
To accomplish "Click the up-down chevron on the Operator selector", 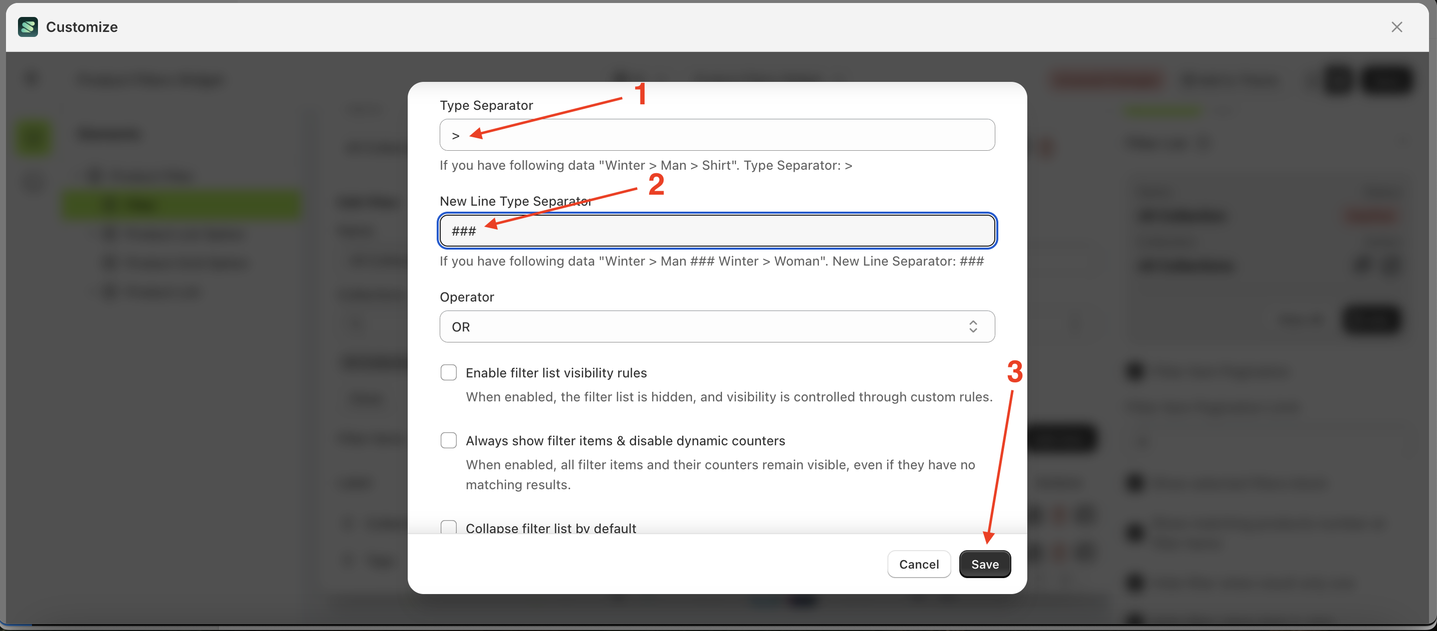I will tap(973, 326).
